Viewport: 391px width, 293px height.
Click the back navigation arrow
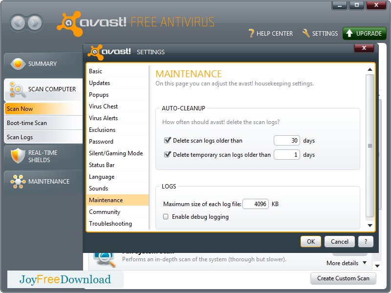click(18, 23)
